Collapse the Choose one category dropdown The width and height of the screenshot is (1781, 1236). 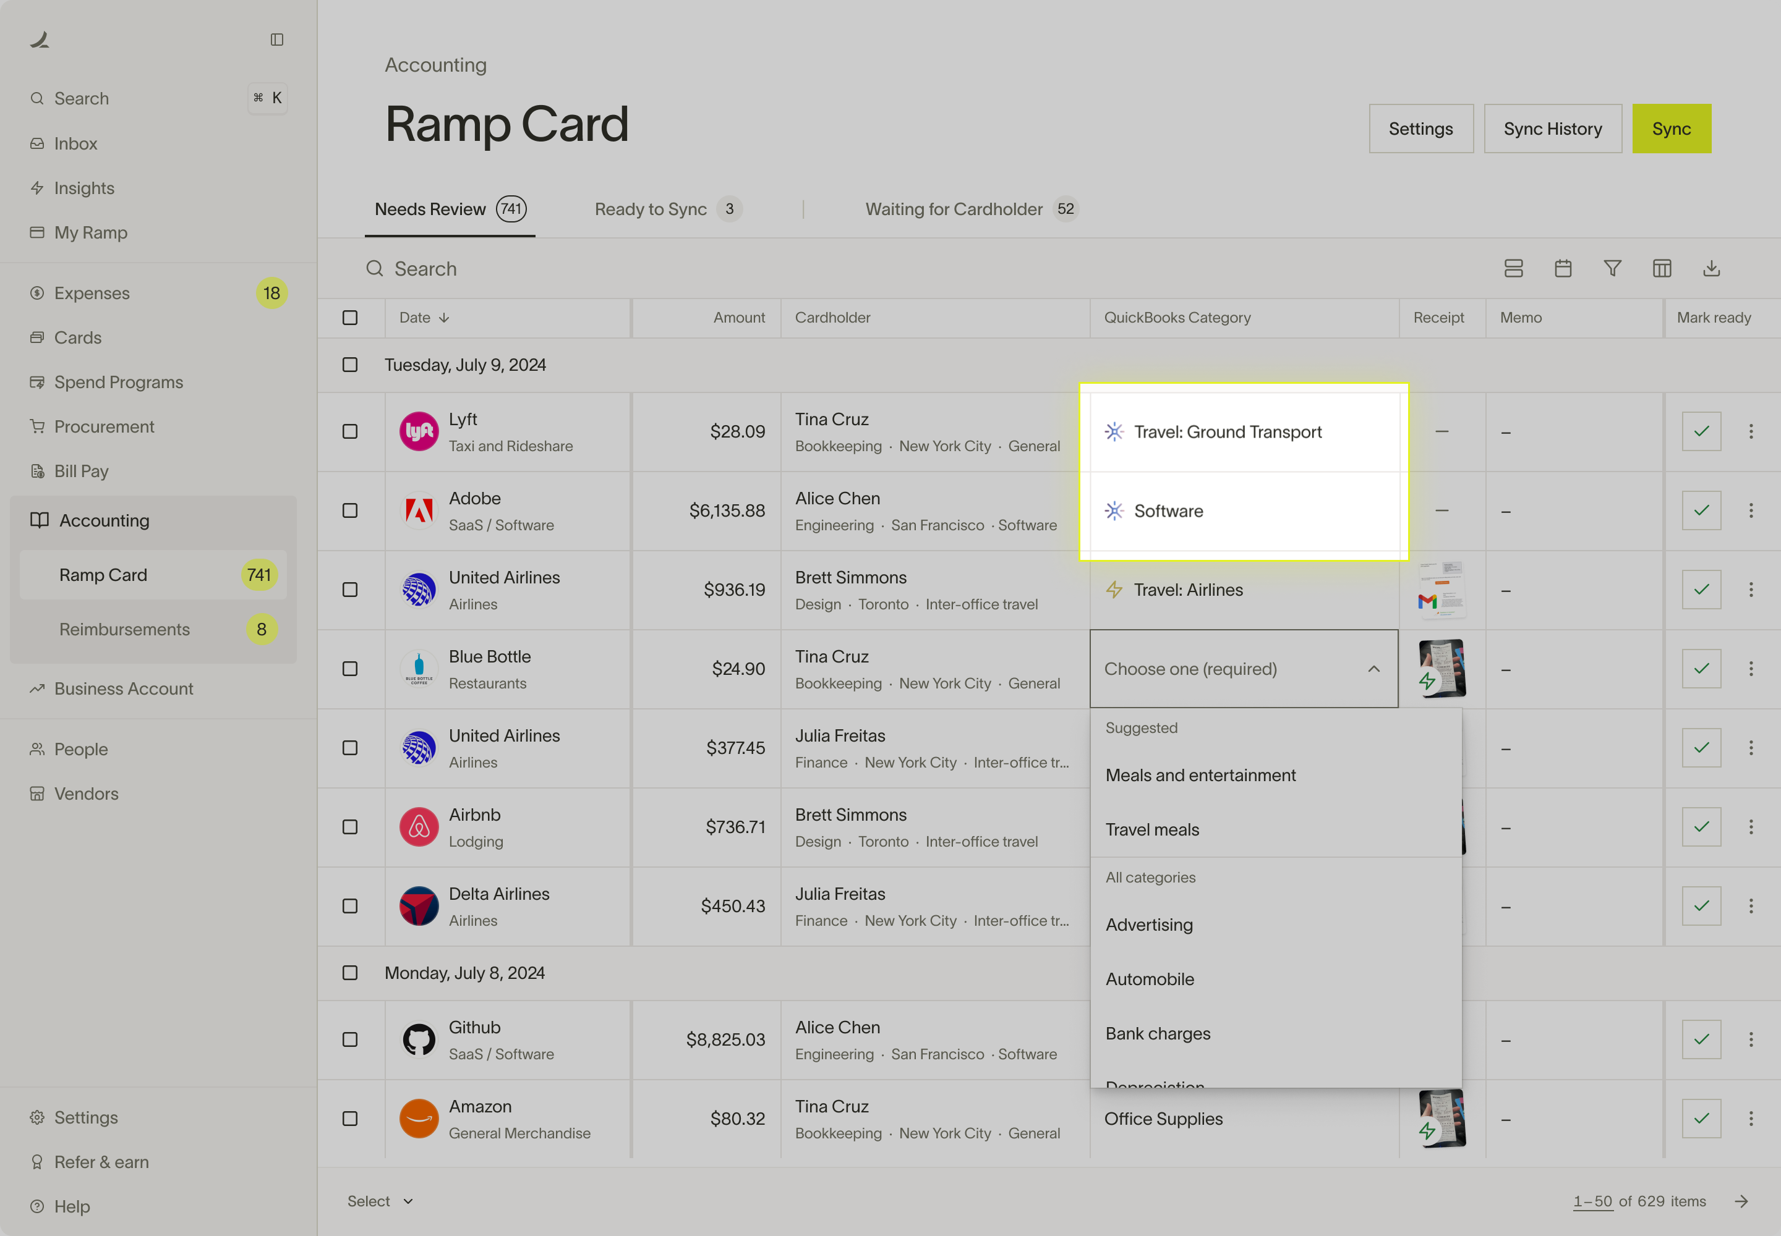pyautogui.click(x=1373, y=669)
